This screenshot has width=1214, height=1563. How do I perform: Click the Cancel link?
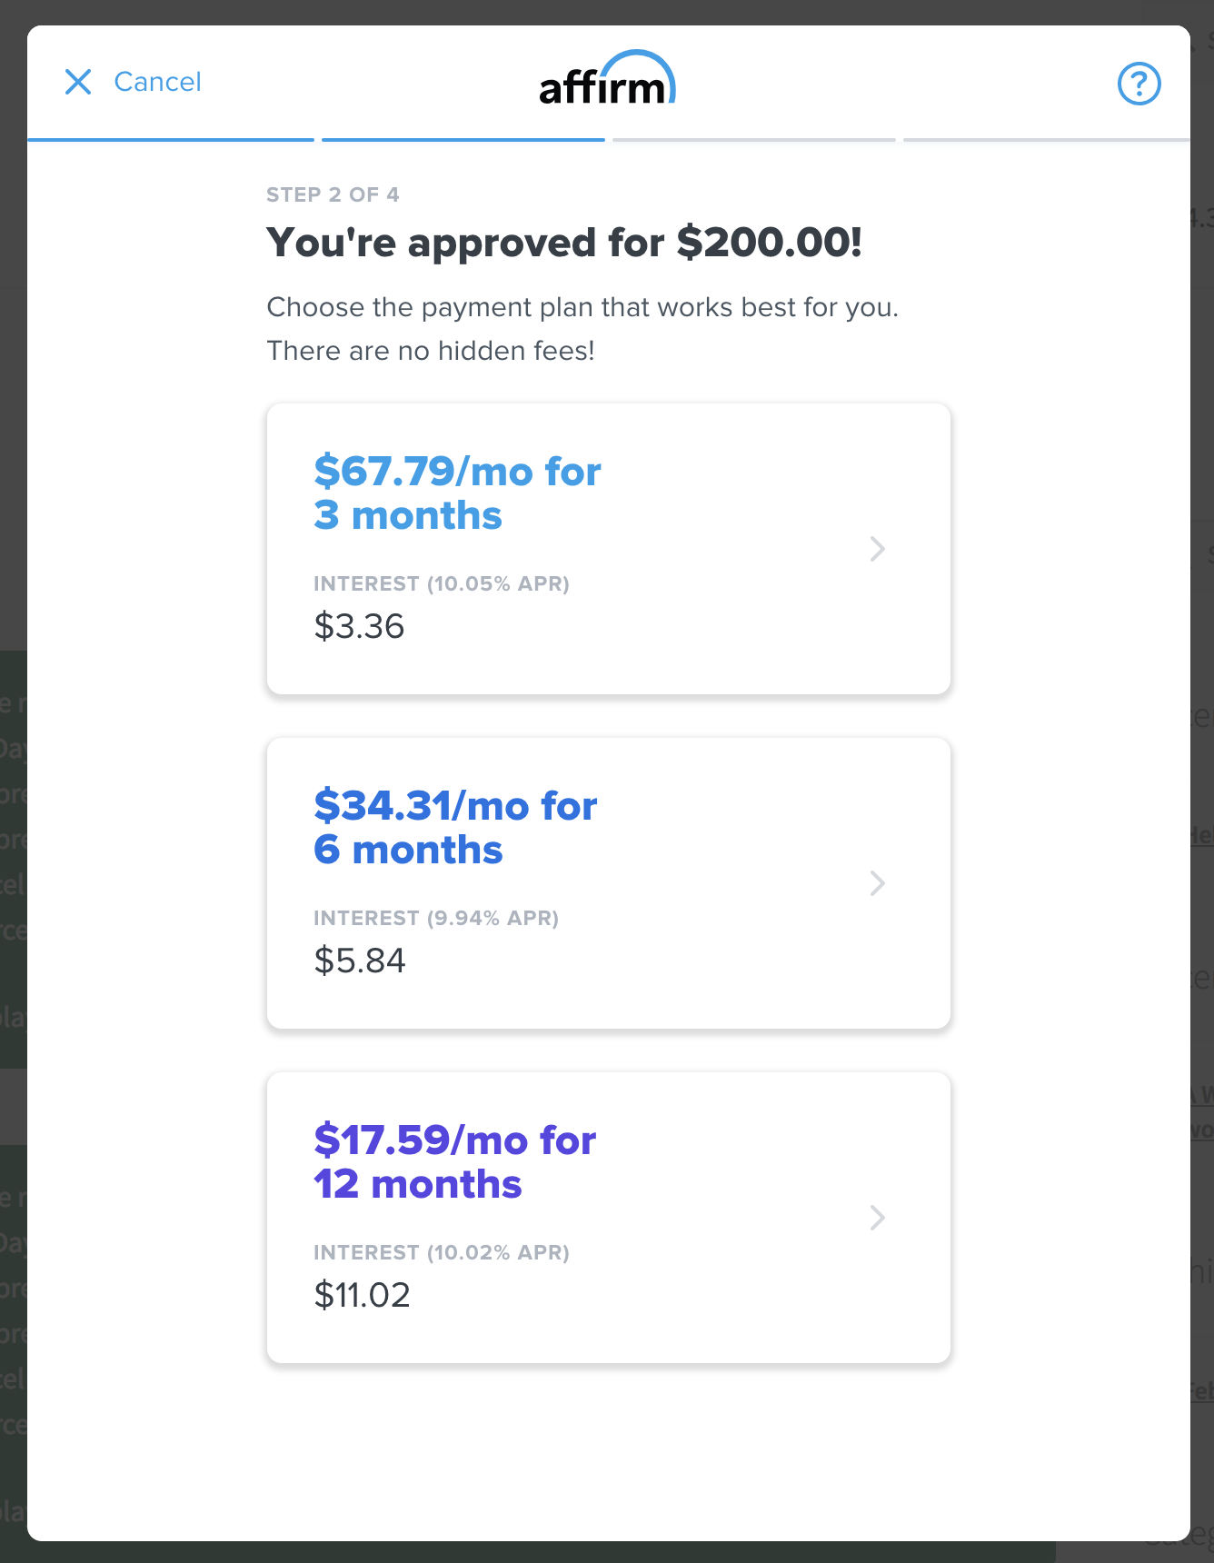click(x=157, y=82)
